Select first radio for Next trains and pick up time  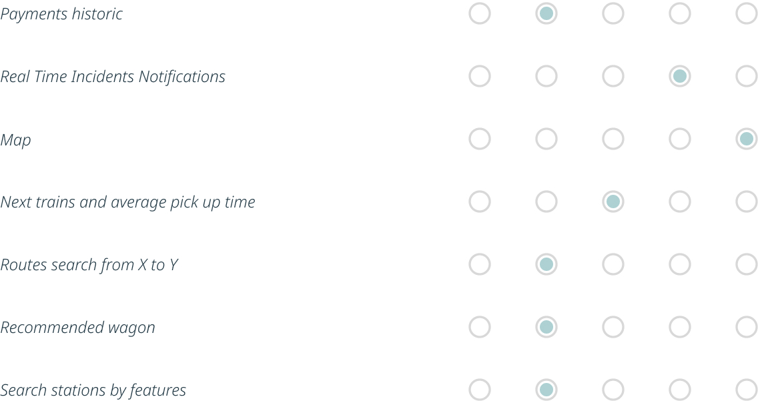pyautogui.click(x=480, y=201)
